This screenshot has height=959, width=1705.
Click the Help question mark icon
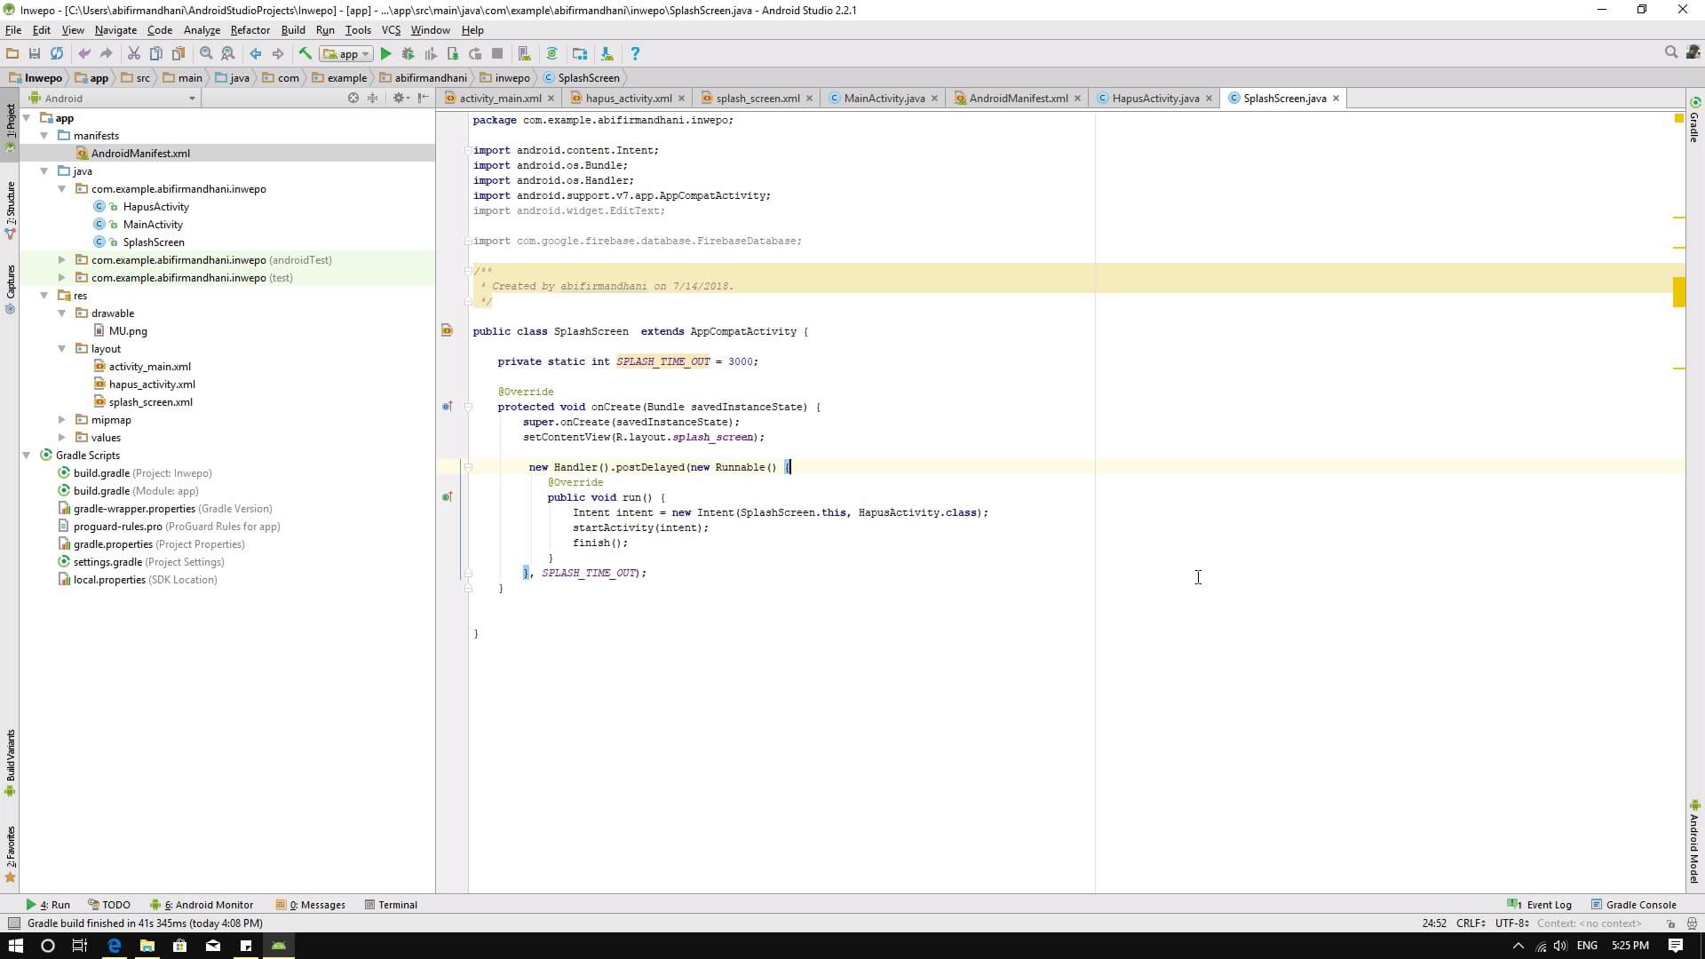tap(634, 54)
